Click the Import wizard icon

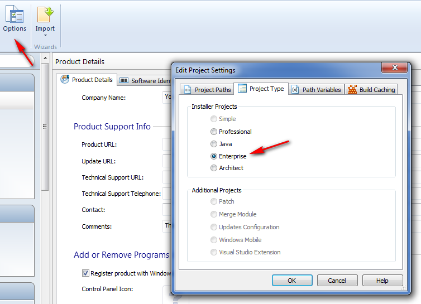coord(45,15)
